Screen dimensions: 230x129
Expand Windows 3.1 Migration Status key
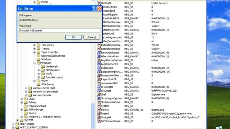(x=22, y=117)
